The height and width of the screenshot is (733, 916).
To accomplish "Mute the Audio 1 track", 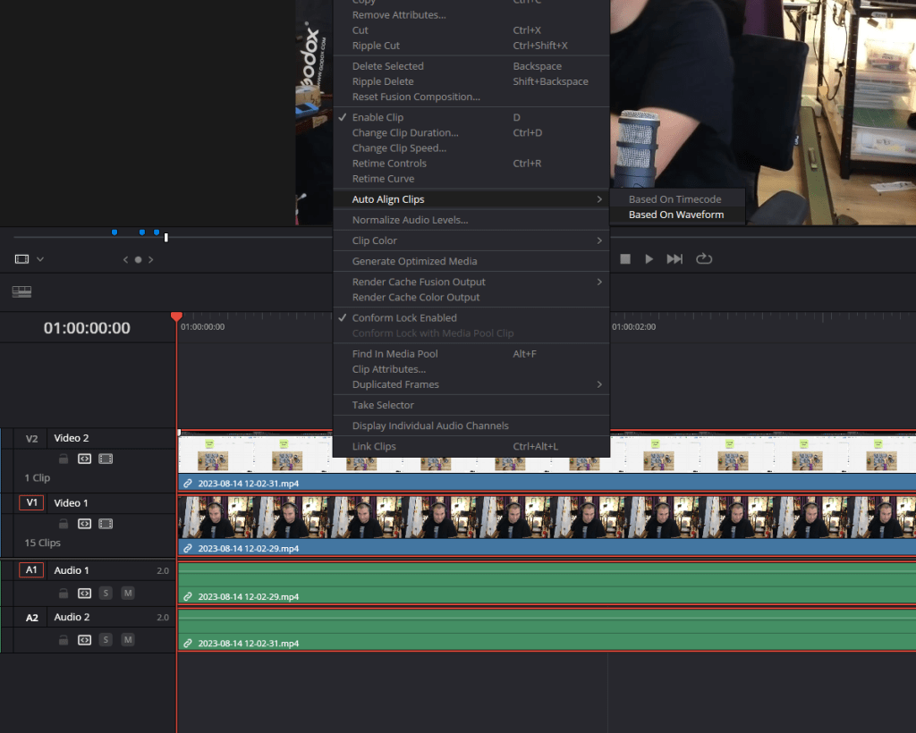I will pos(127,593).
